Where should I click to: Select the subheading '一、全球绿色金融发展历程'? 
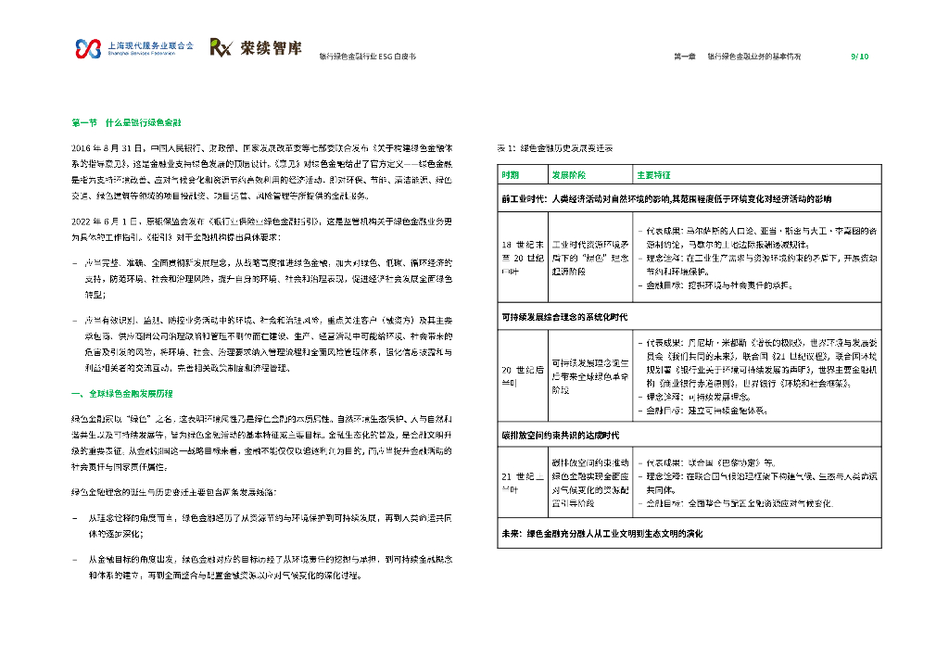coord(122,394)
